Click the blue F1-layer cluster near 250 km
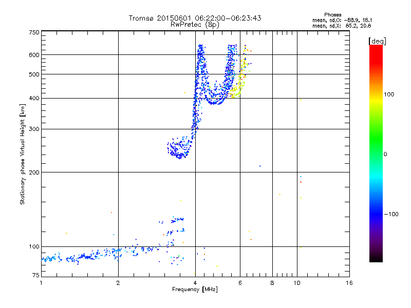This screenshot has width=411, height=308. (x=179, y=148)
